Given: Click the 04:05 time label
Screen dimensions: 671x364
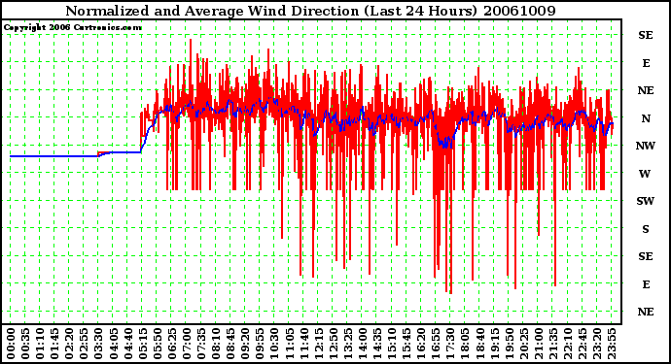Looking at the screenshot, I should (x=113, y=344).
